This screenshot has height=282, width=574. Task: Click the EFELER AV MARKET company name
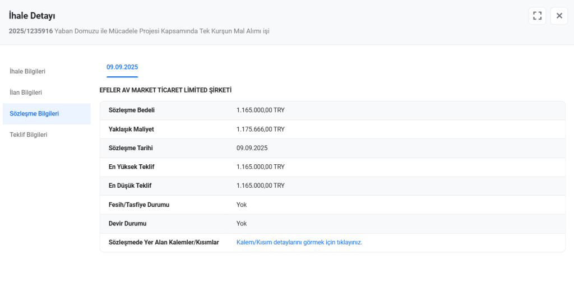point(165,90)
